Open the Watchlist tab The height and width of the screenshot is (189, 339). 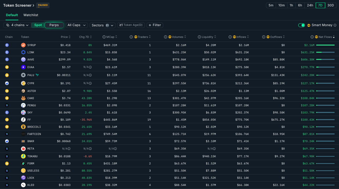point(31,15)
